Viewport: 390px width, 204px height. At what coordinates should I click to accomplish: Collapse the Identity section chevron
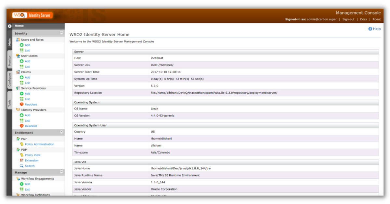61,33
